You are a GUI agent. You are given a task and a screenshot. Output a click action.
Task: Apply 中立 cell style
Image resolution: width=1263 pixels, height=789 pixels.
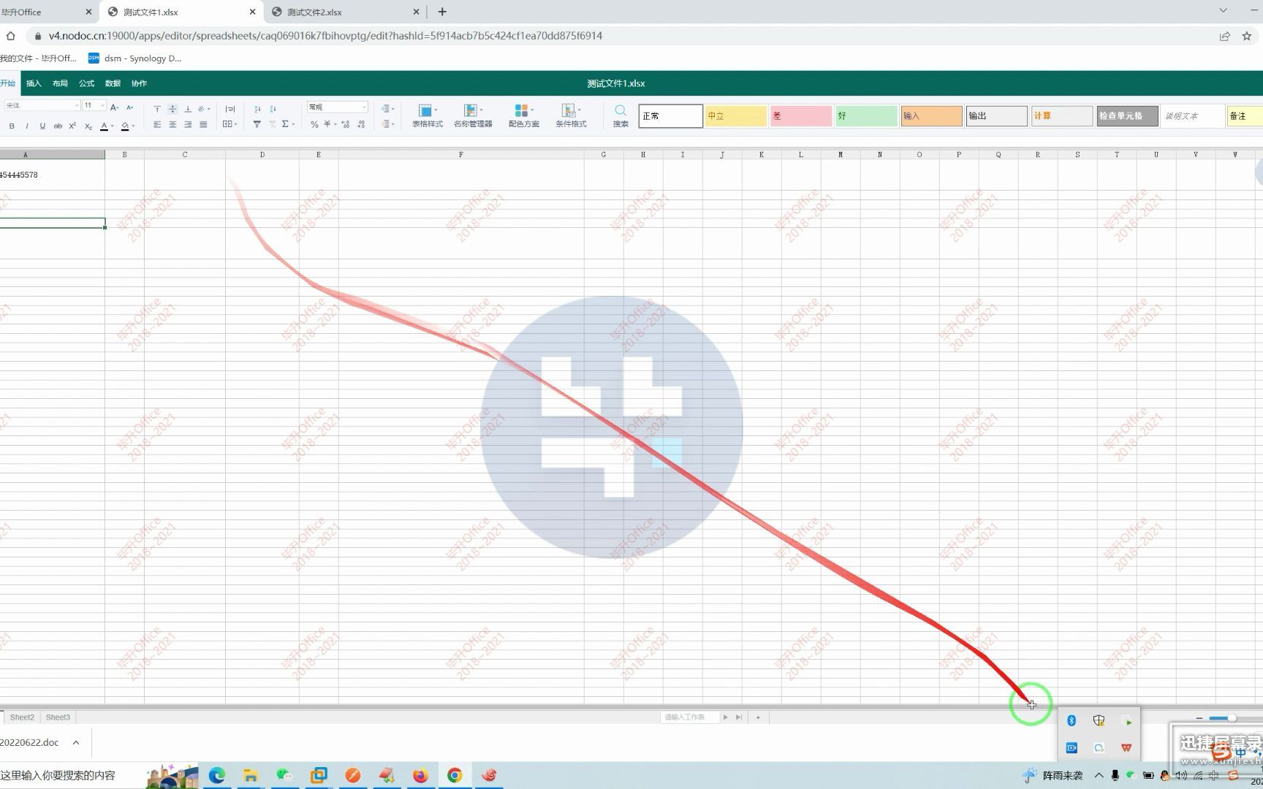pyautogui.click(x=736, y=116)
